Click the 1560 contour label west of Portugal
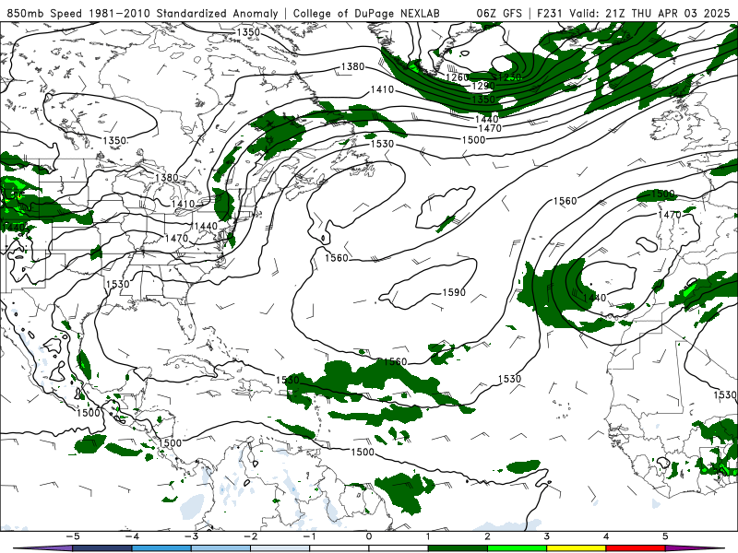Viewport: 738px width, 553px height. [x=565, y=201]
